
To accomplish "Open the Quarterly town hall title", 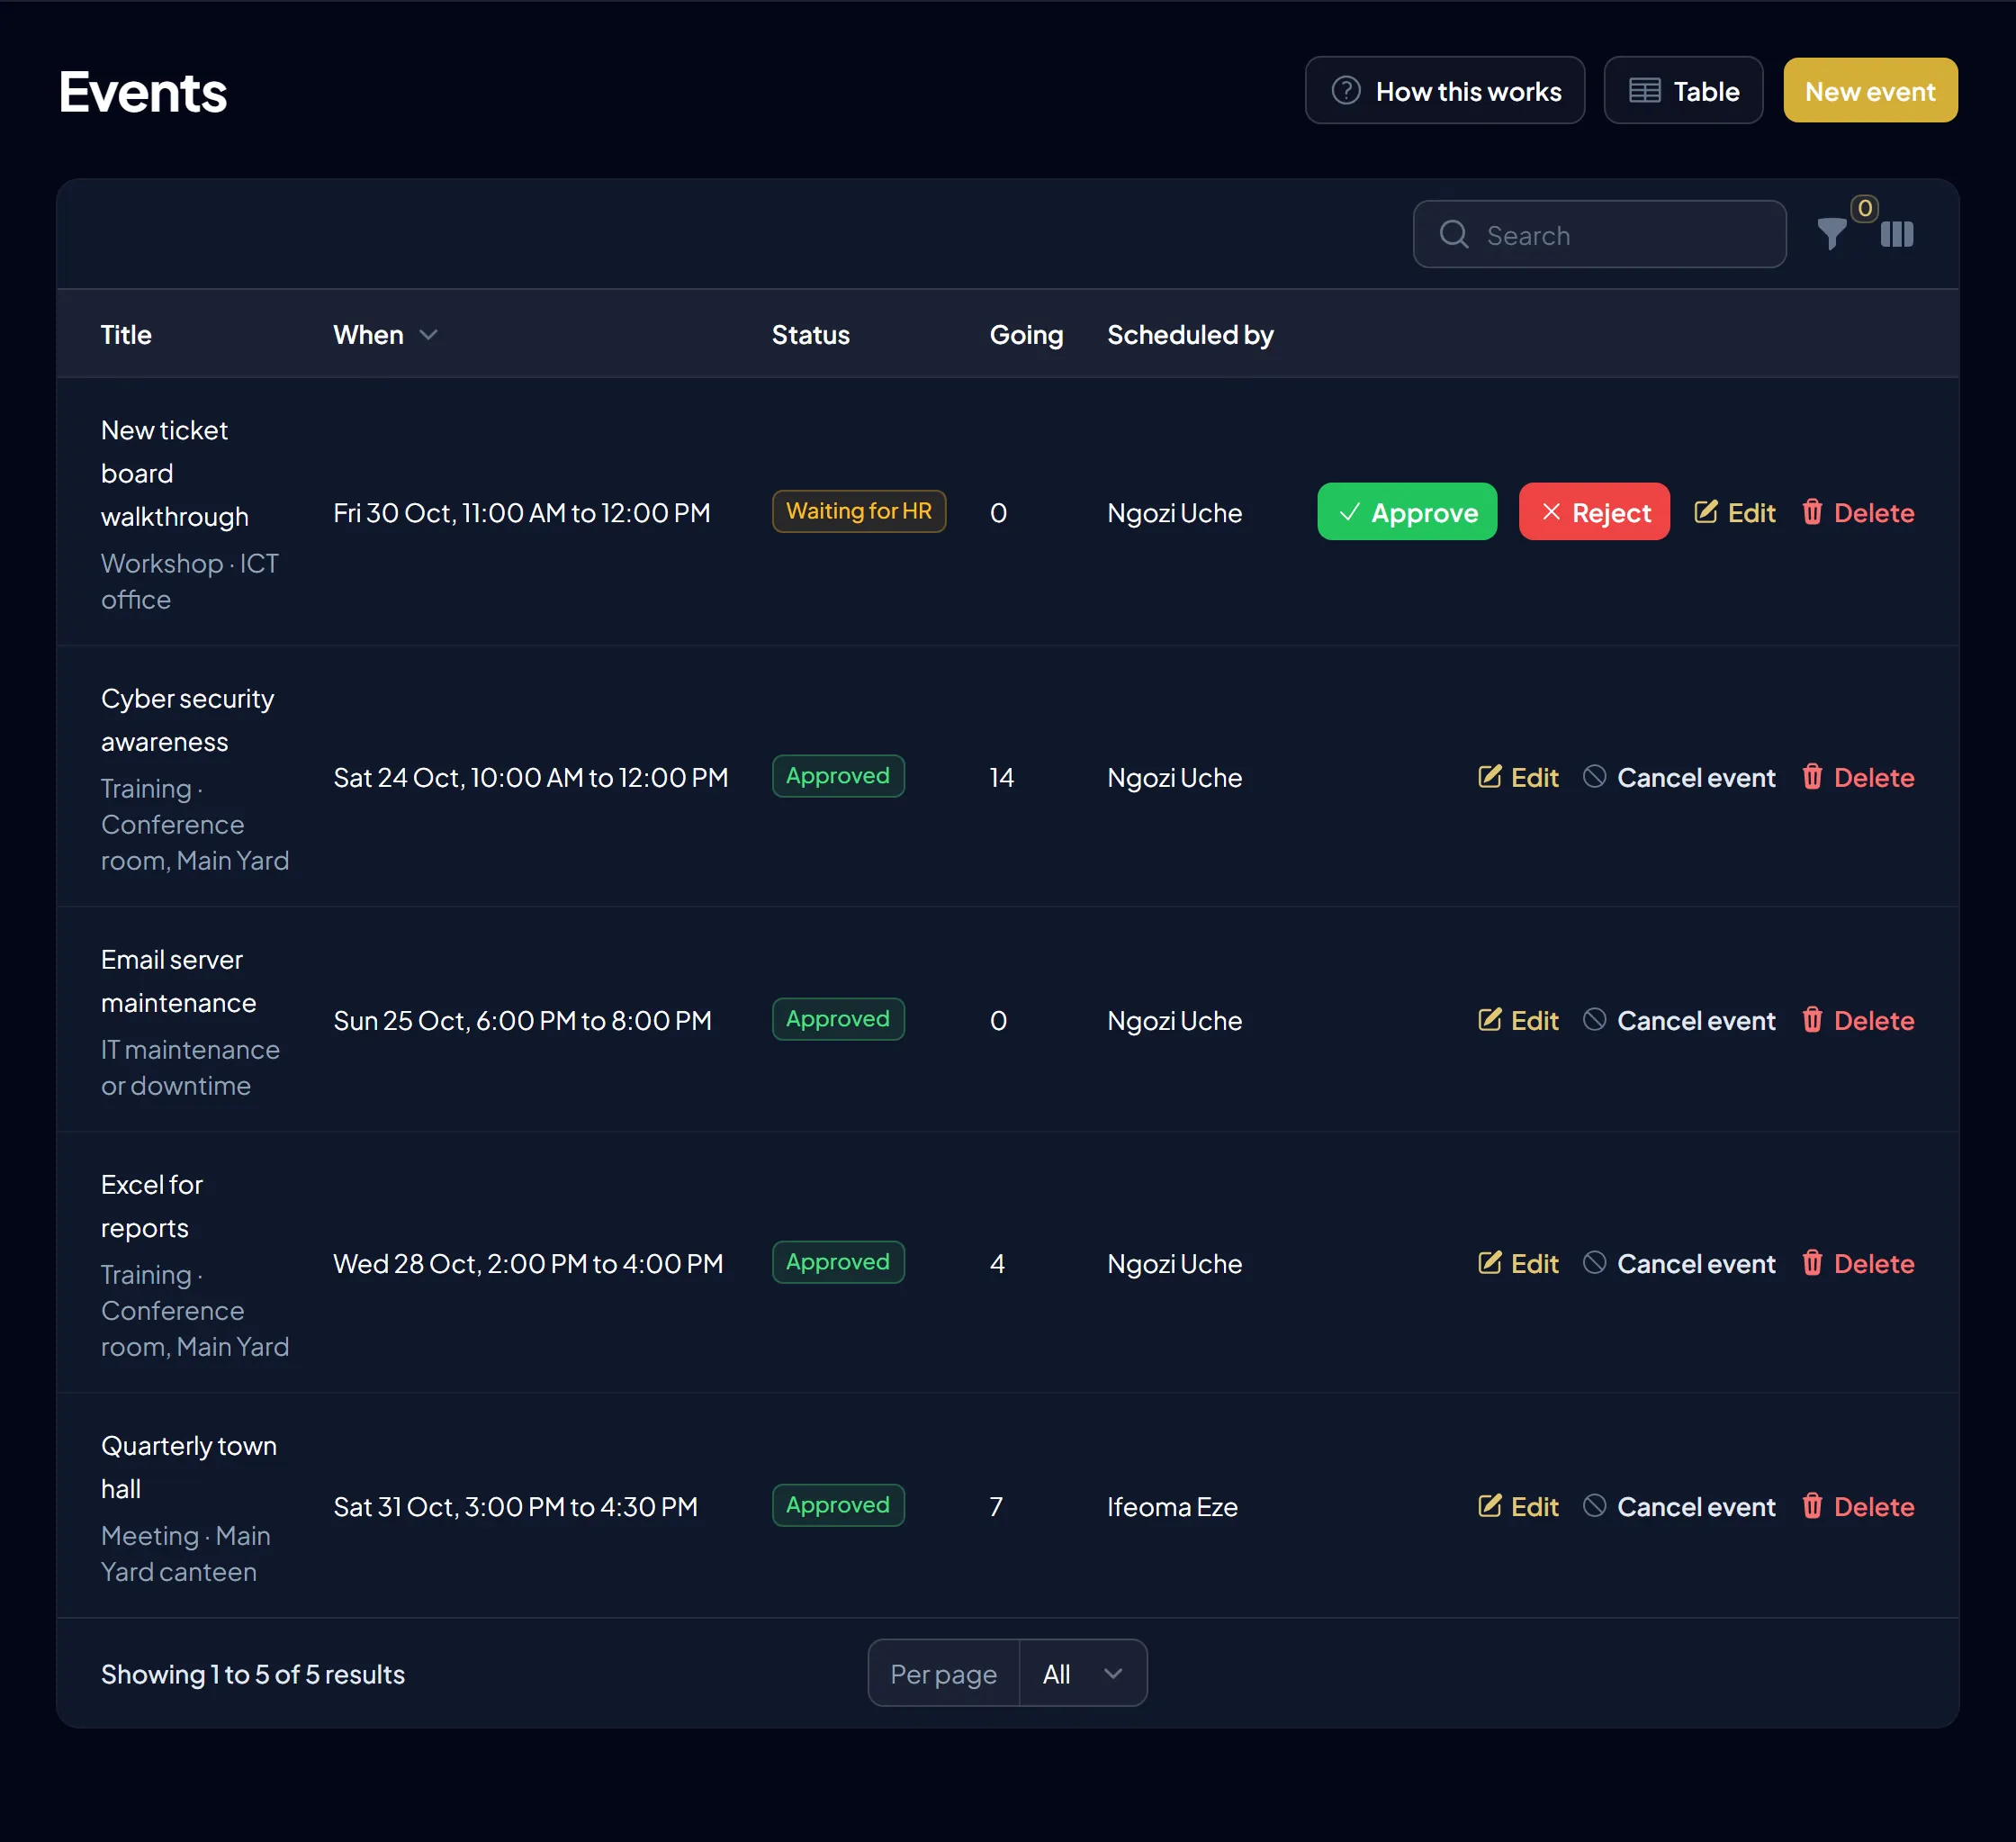I will pos(189,1467).
